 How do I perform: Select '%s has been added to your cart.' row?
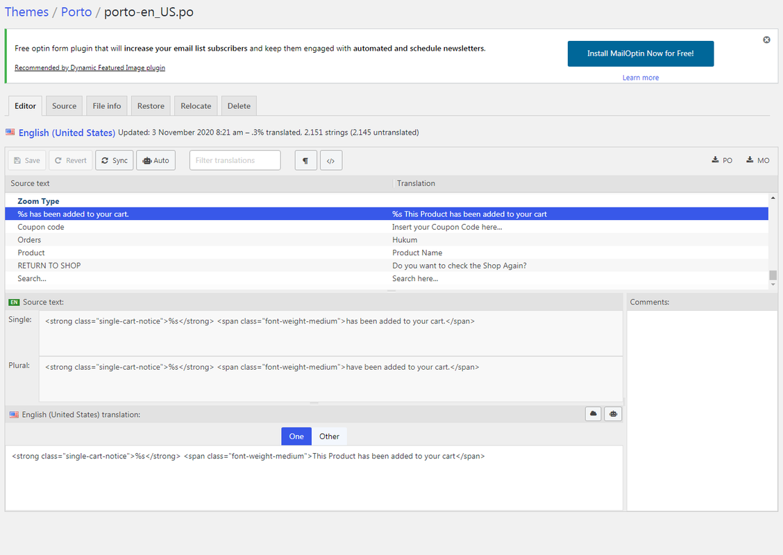click(387, 214)
